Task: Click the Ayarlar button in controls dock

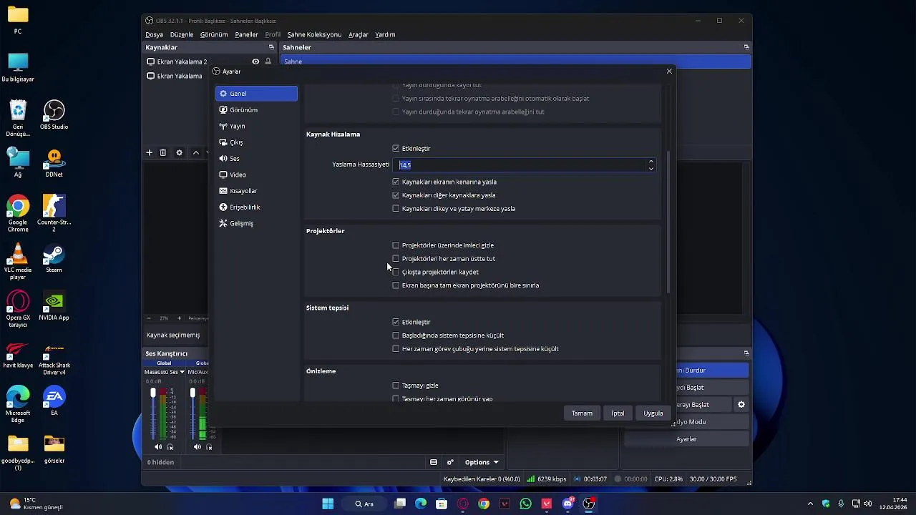Action: pos(686,439)
